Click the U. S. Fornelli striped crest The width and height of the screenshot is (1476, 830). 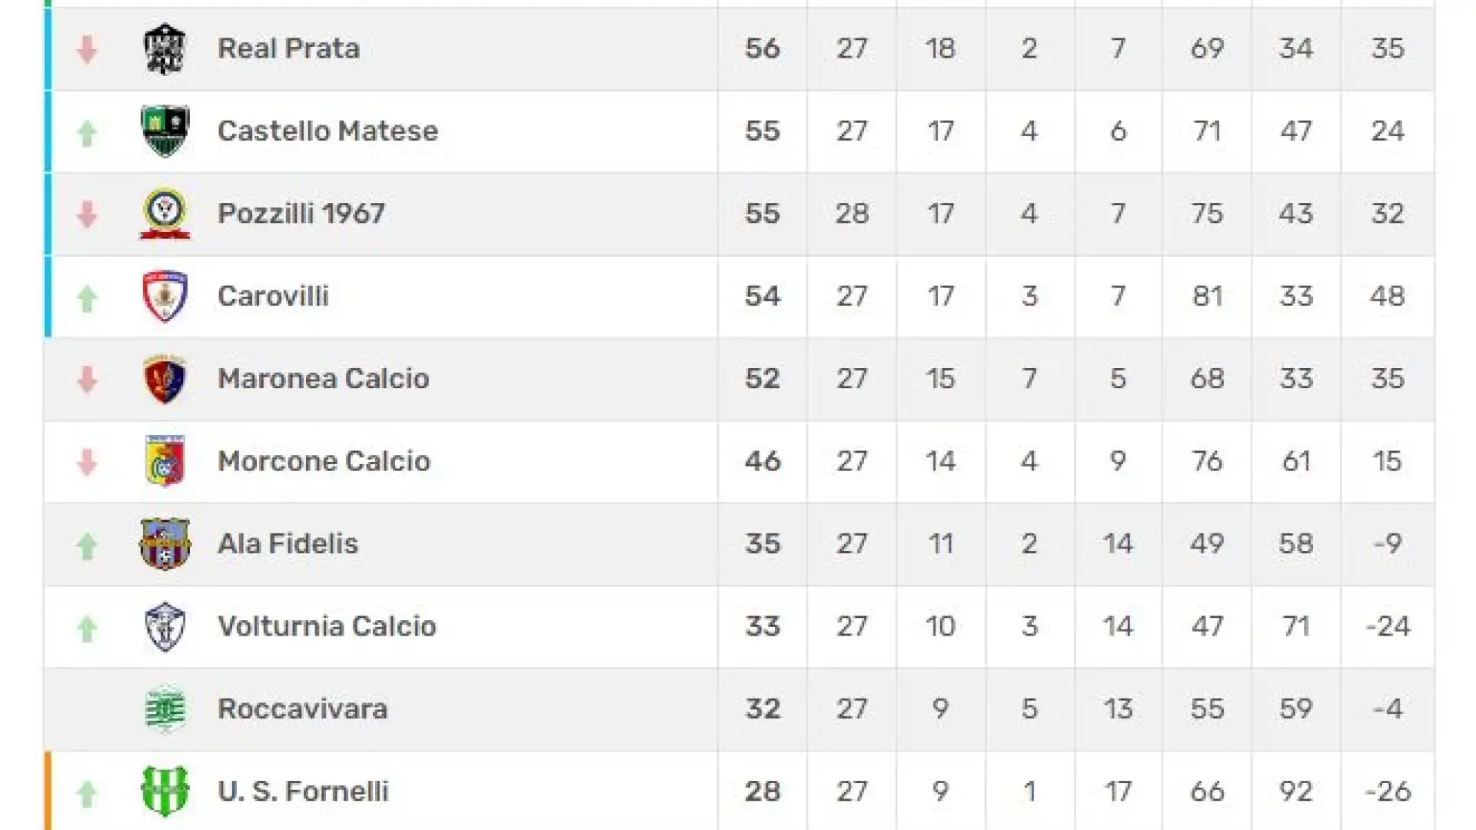(x=165, y=791)
